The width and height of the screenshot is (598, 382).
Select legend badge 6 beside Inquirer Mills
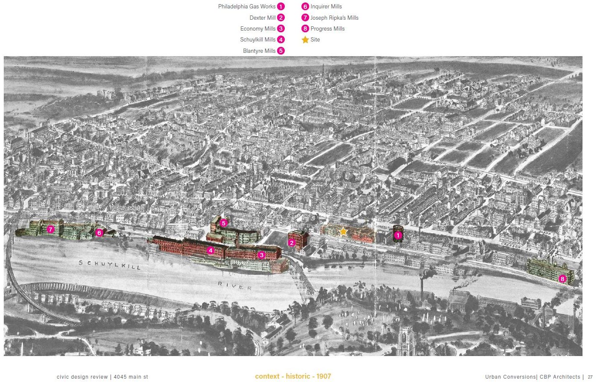pos(305,7)
